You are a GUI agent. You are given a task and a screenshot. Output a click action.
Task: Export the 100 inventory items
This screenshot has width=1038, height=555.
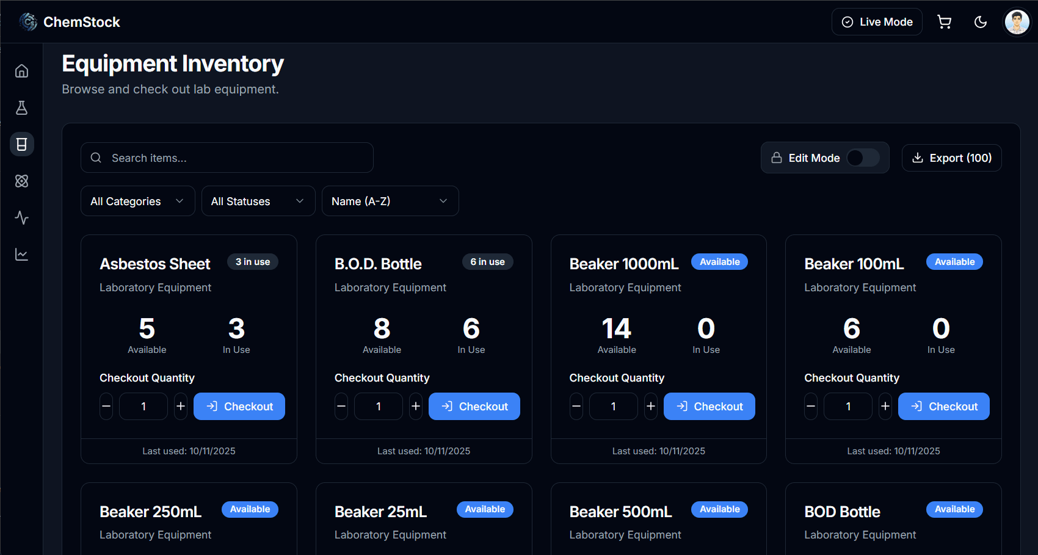(x=951, y=158)
